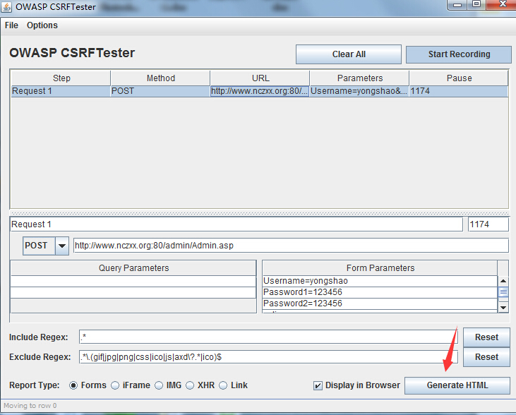This screenshot has height=415, width=516.
Task: Select the POST method cell in table
Action: point(160,91)
